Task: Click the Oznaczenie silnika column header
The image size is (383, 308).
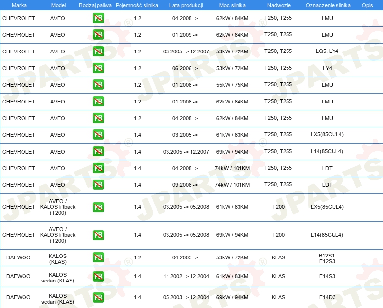Action: click(328, 5)
